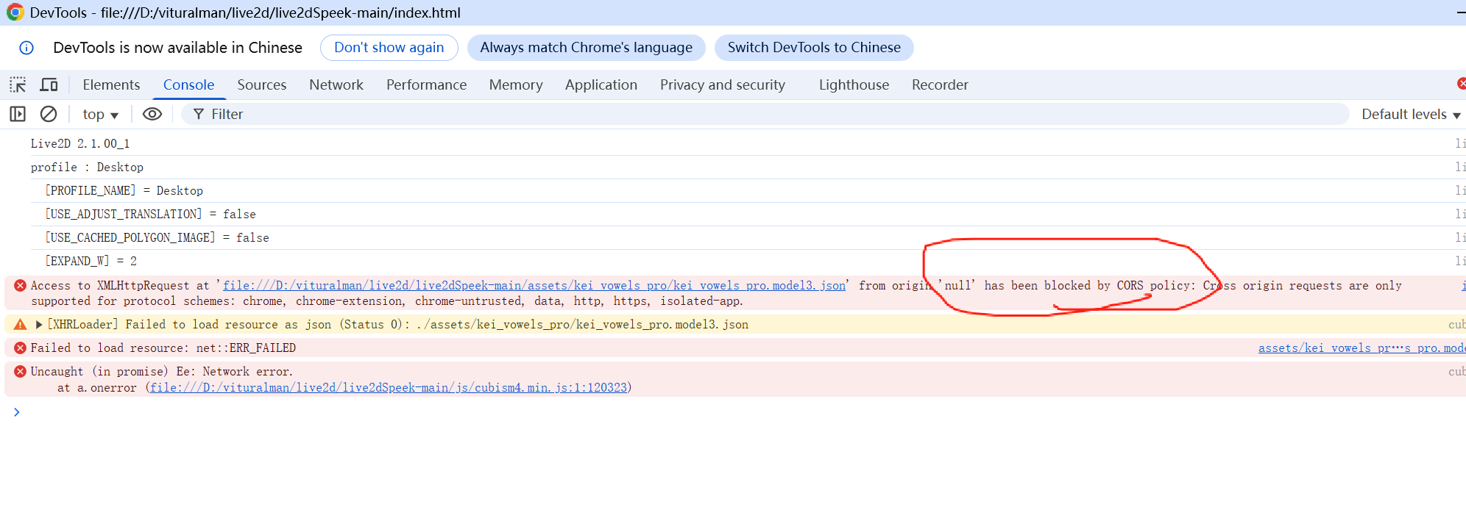
Task: Select the Lighthouse tab
Action: click(x=854, y=84)
